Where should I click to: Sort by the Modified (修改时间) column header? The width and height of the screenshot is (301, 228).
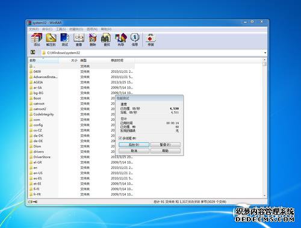122,60
